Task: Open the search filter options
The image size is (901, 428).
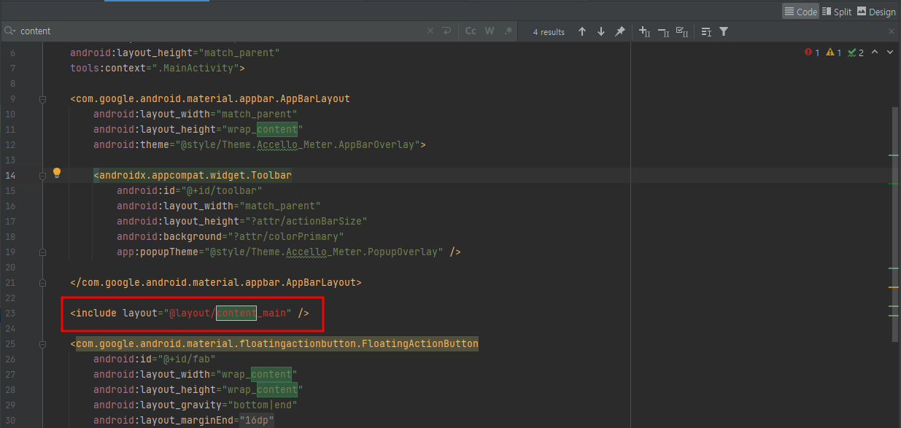Action: (x=723, y=31)
